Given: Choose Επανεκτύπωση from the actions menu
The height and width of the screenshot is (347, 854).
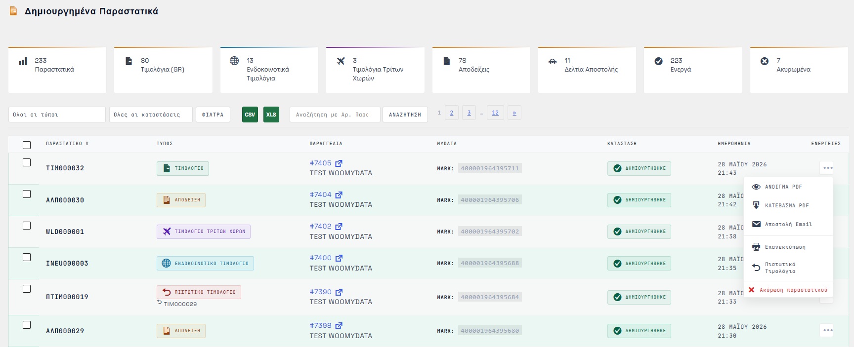Looking at the screenshot, I should pos(788,247).
